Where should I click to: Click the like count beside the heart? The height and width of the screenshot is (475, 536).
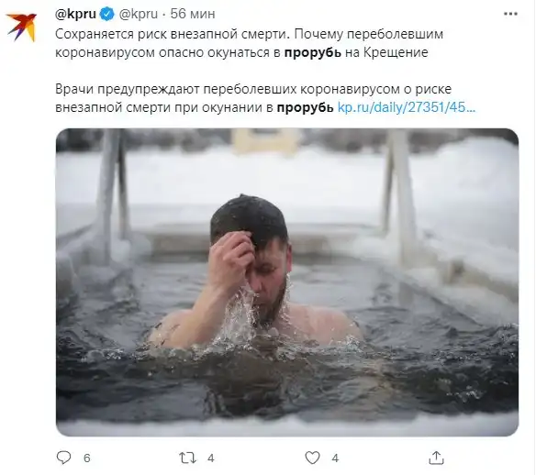pyautogui.click(x=335, y=458)
